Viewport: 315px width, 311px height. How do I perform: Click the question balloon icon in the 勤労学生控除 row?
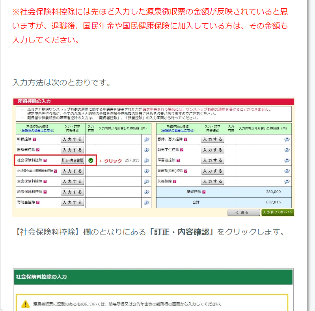287,150
